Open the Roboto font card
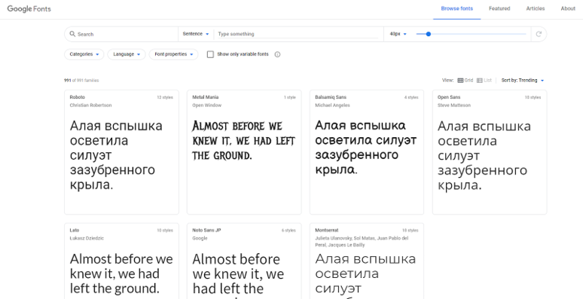Screen dimensions: 583x299 [121, 152]
